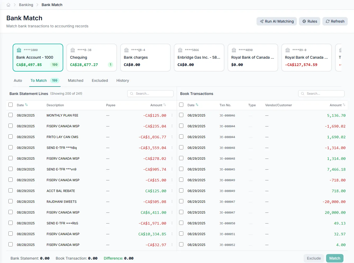
Task: Open row menu for -CA$278.02 line
Action: click(172, 158)
